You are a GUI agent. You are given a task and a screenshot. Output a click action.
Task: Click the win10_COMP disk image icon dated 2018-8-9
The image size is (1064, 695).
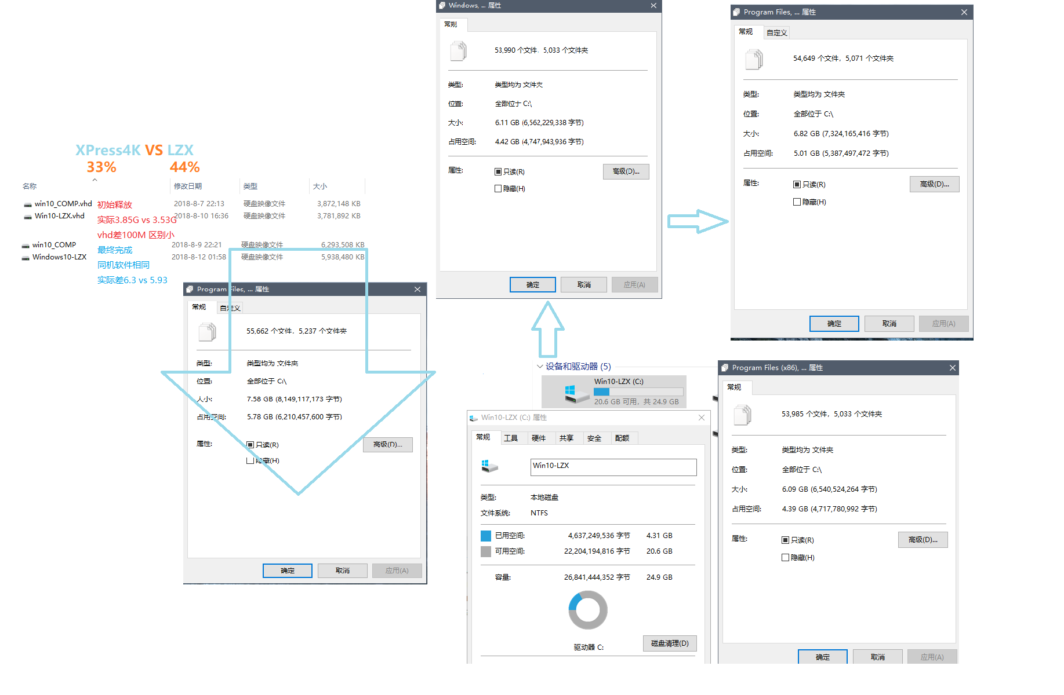25,246
